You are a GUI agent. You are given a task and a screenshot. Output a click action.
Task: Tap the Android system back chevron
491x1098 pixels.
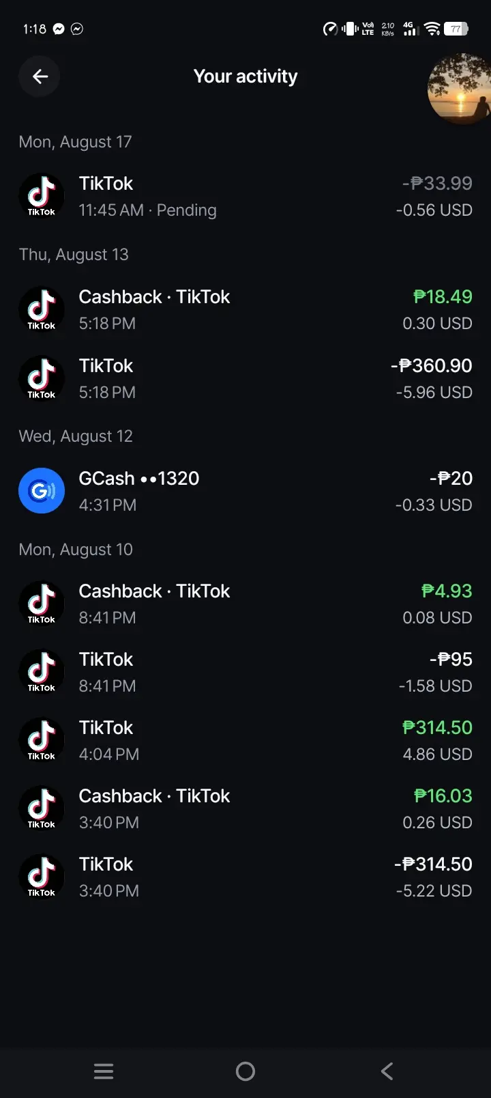(x=387, y=1071)
